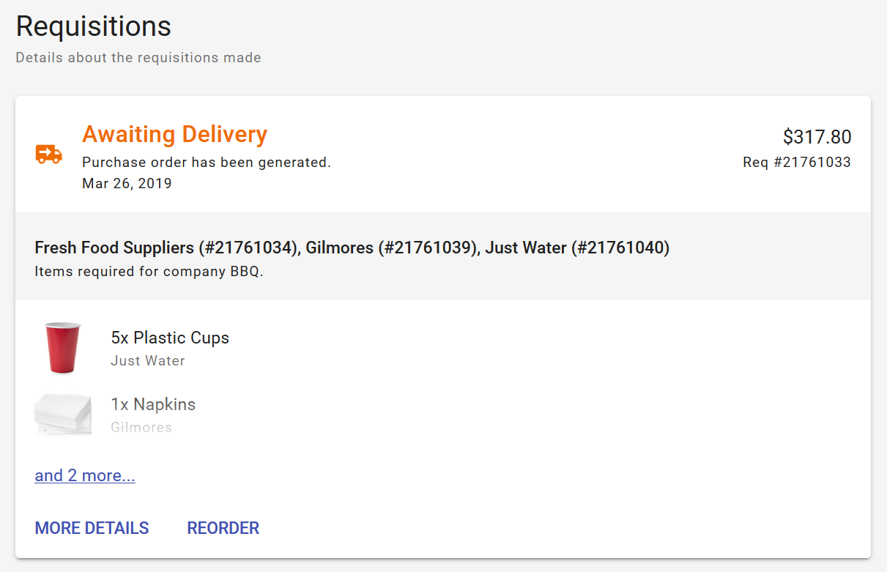The height and width of the screenshot is (572, 887).
Task: Select the Req #21761033 number
Action: pos(796,163)
